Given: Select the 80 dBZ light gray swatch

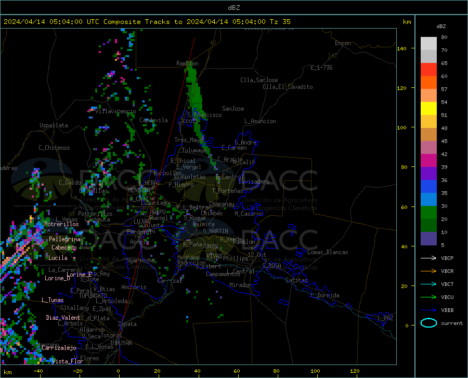Looking at the screenshot, I should click(x=428, y=44).
